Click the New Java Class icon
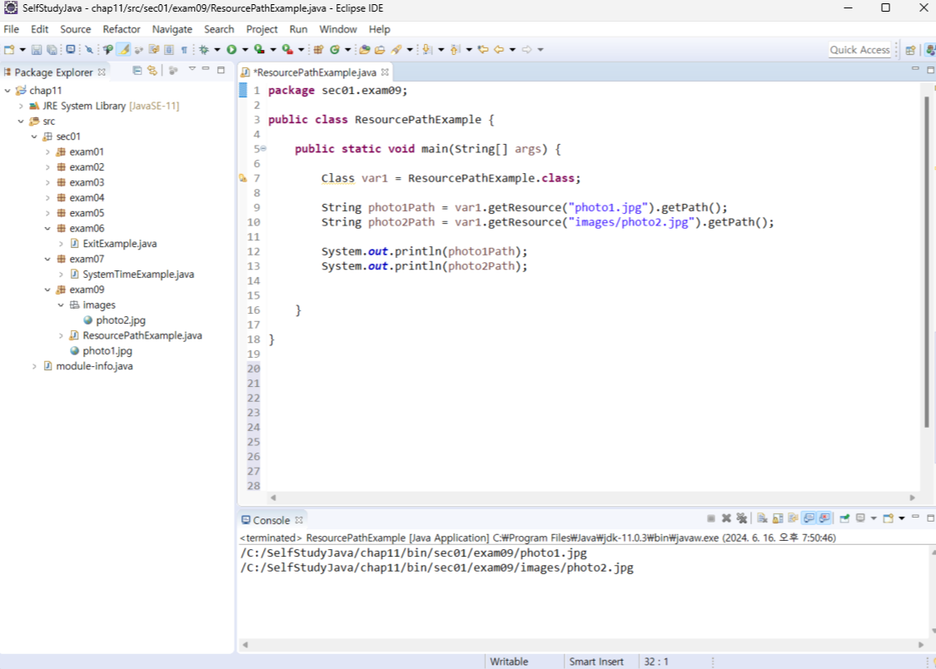Image resolution: width=936 pixels, height=669 pixels. [335, 49]
